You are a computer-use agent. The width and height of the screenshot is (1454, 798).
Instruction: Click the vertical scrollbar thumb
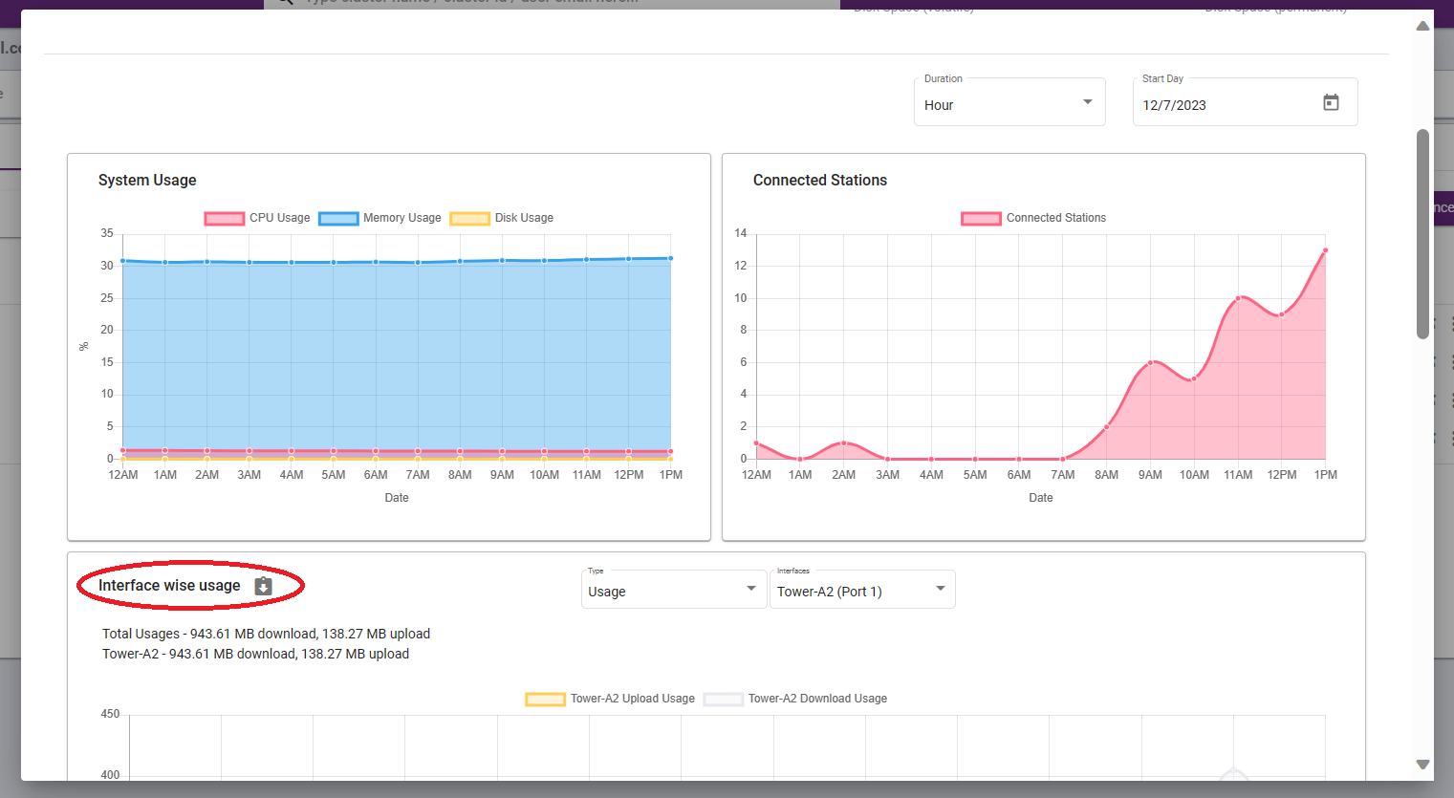(1422, 234)
